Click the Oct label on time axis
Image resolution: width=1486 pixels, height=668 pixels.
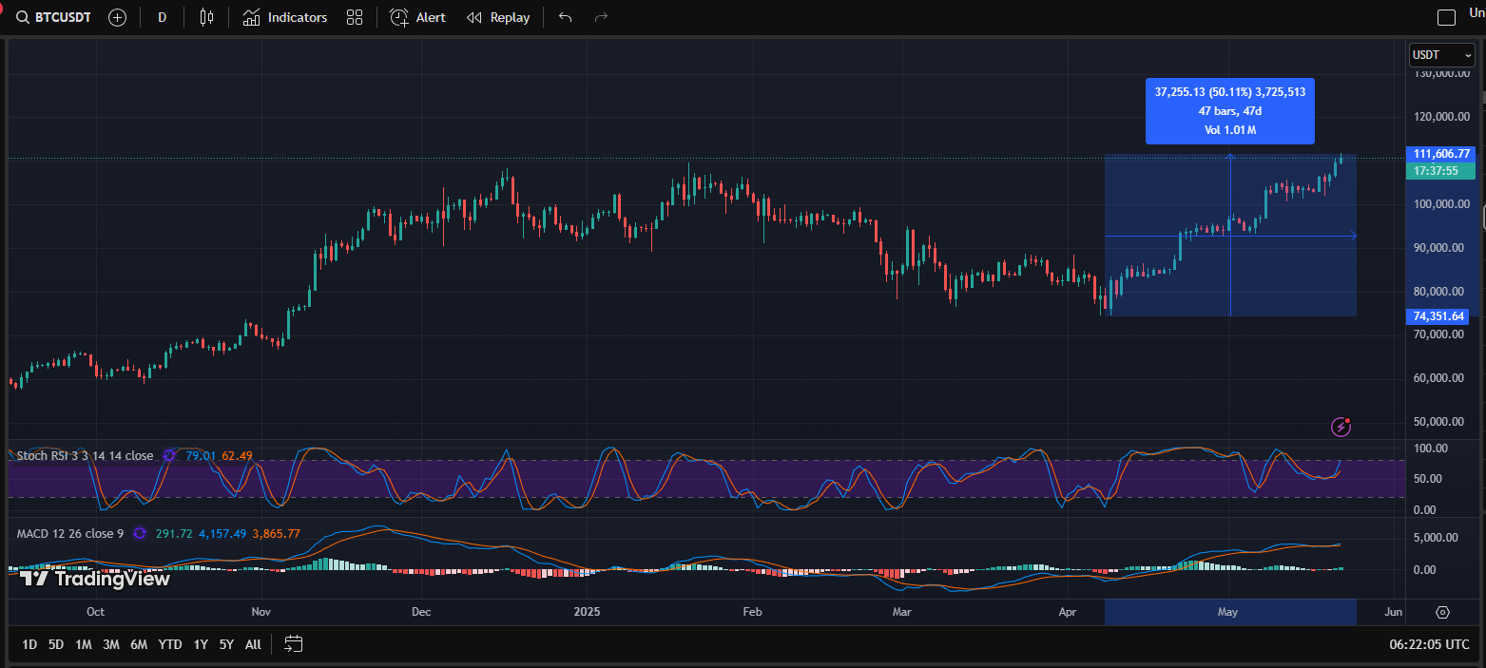[95, 612]
